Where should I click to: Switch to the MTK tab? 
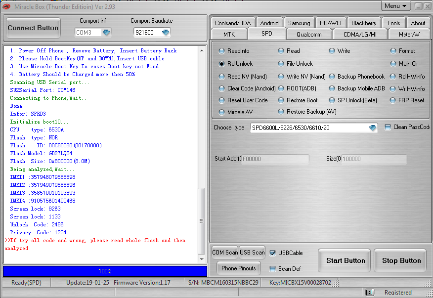coord(229,34)
